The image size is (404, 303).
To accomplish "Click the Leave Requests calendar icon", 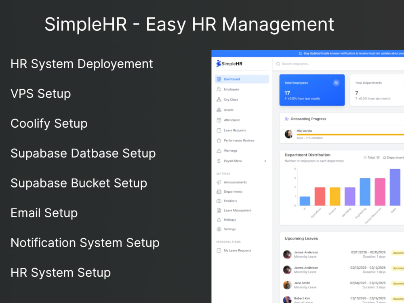I will [x=219, y=130].
